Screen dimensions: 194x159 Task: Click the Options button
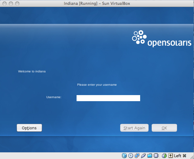pos(29,128)
